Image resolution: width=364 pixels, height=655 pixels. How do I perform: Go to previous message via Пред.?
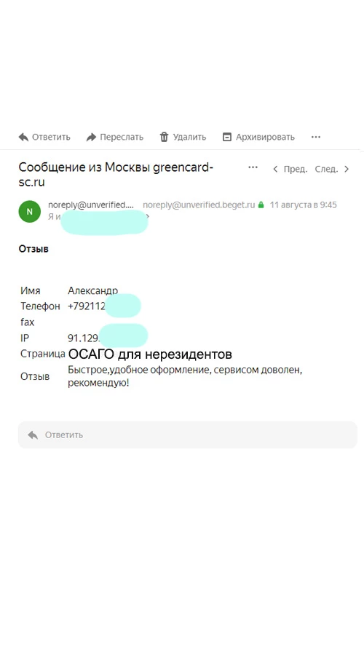tap(296, 169)
